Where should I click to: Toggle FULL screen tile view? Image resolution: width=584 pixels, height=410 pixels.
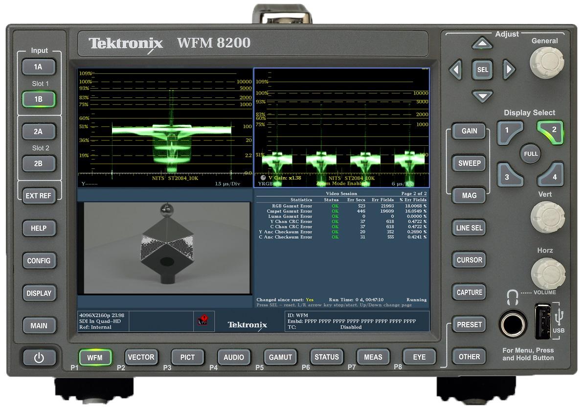pos(529,153)
